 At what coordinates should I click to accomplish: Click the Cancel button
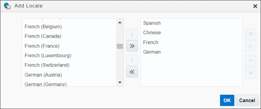click(247, 100)
